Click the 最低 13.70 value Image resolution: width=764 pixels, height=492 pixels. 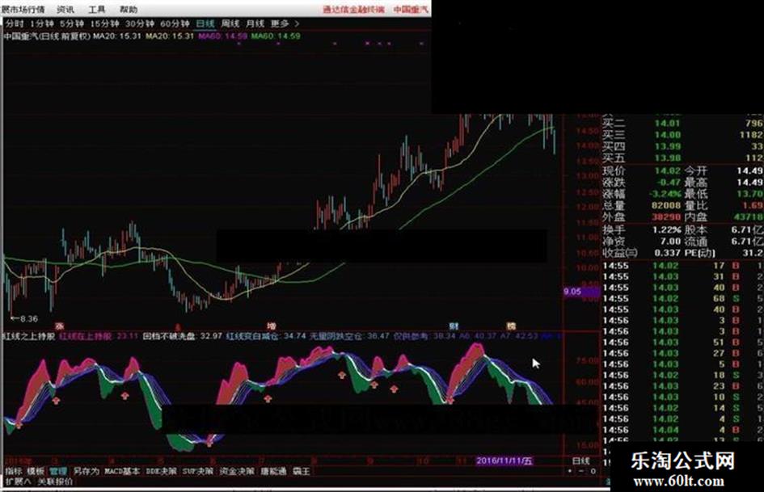(750, 194)
